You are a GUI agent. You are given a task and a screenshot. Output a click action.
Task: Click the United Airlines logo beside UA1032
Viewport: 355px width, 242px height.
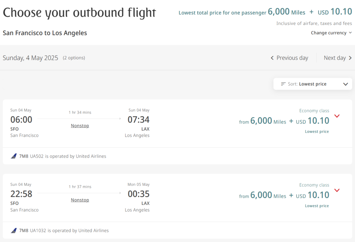pos(14,231)
